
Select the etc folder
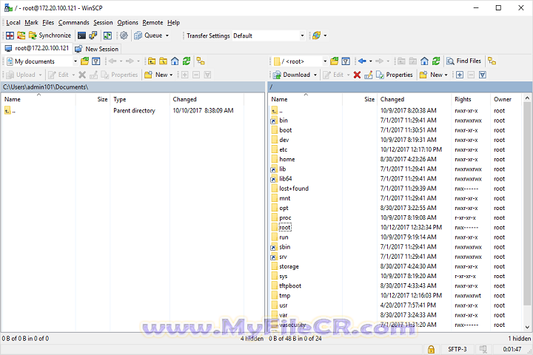pos(283,149)
